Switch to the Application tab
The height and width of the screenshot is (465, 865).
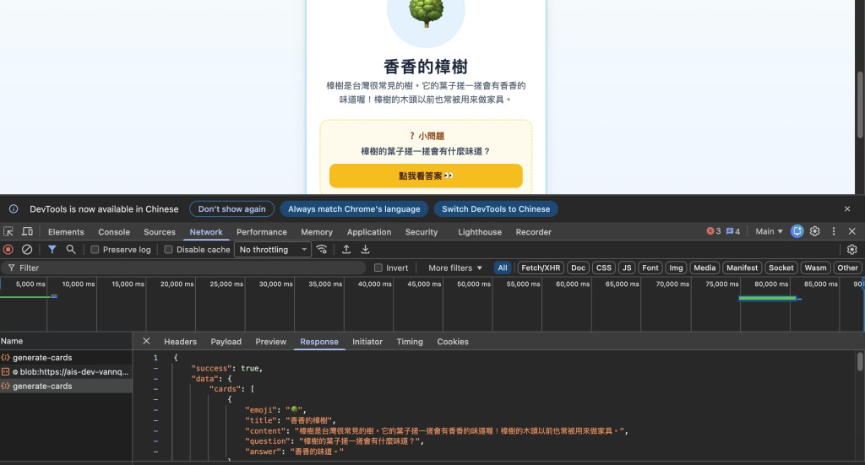coord(369,232)
